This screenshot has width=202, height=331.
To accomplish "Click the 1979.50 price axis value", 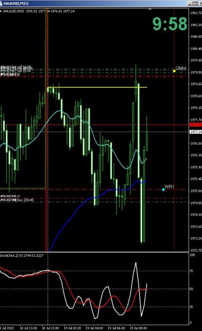I will tap(196, 73).
